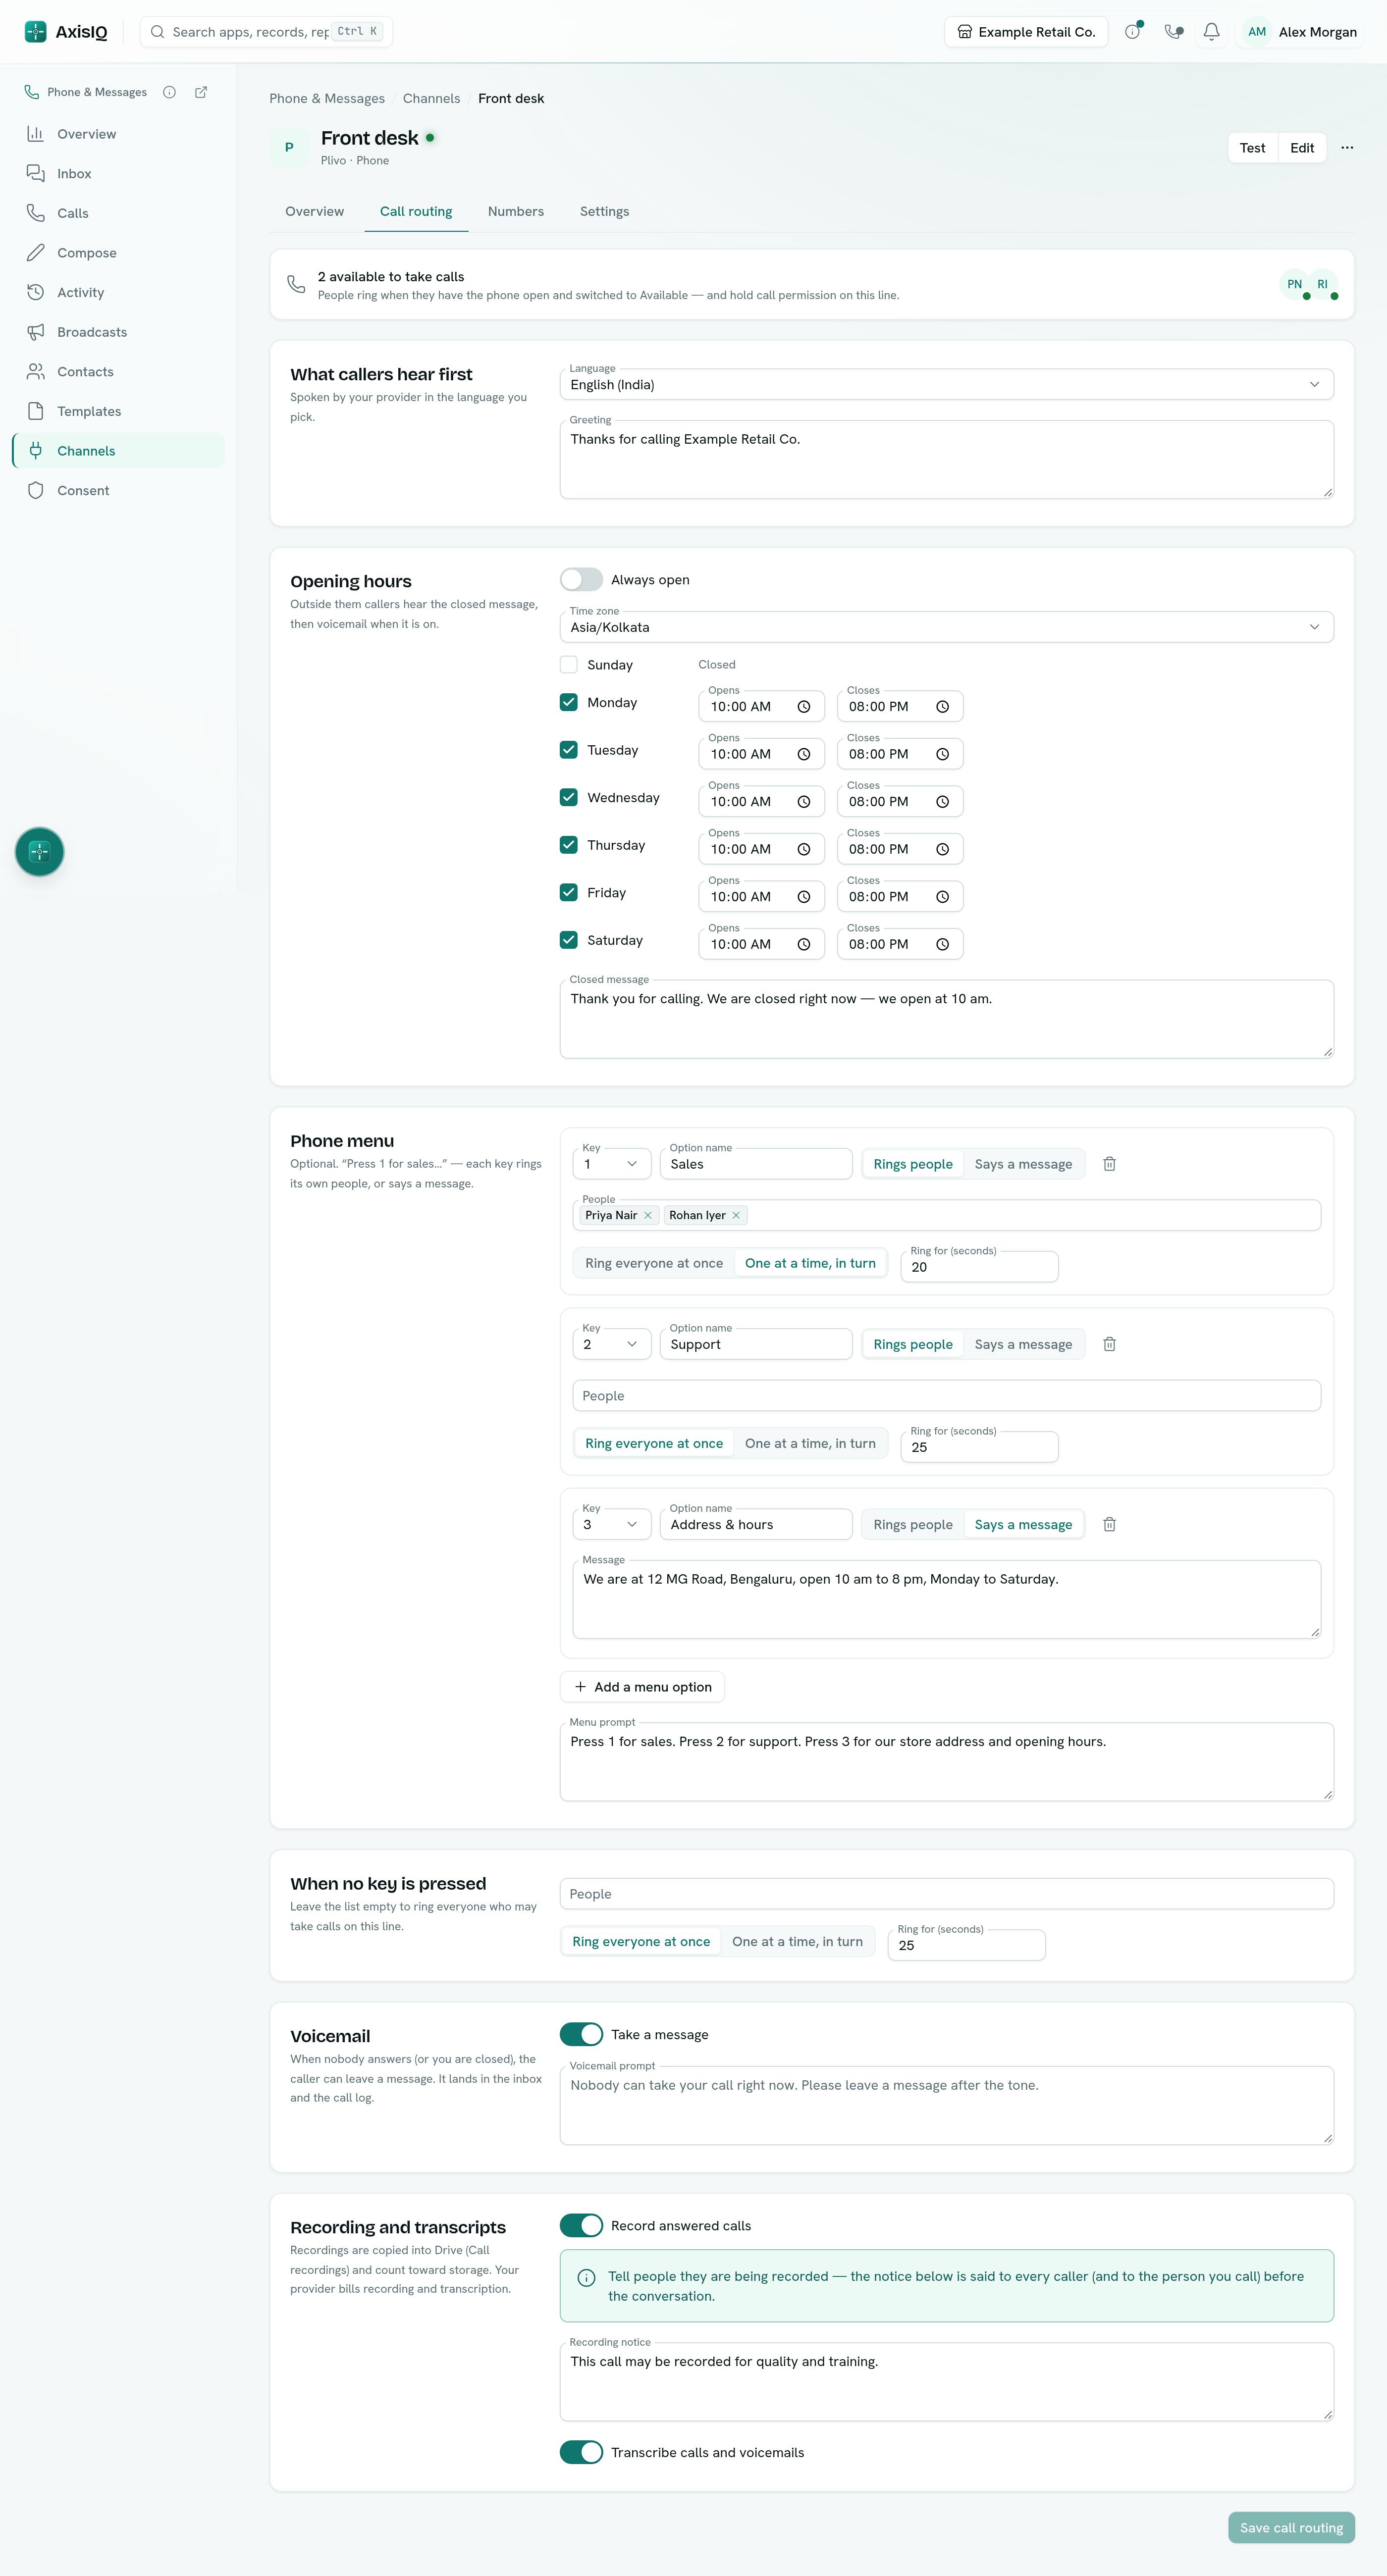Open clock picker for Monday closing time
The width and height of the screenshot is (1387, 2576).
(x=942, y=707)
